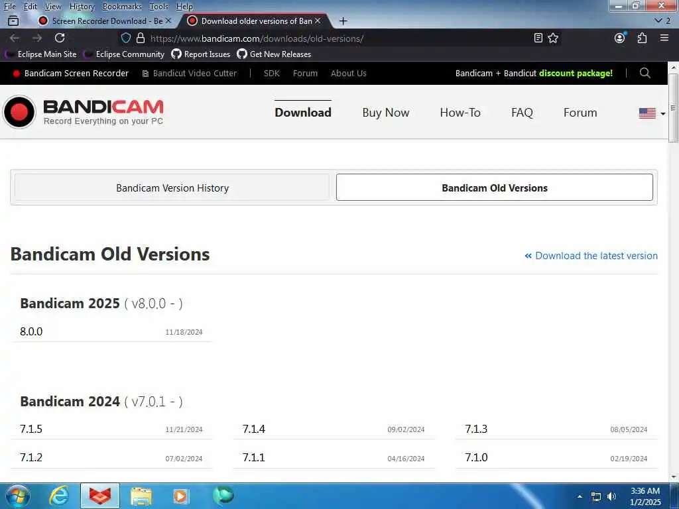Switch to the Screen Recorder Download tab
Viewport: 679px width, 509px height.
(105, 21)
